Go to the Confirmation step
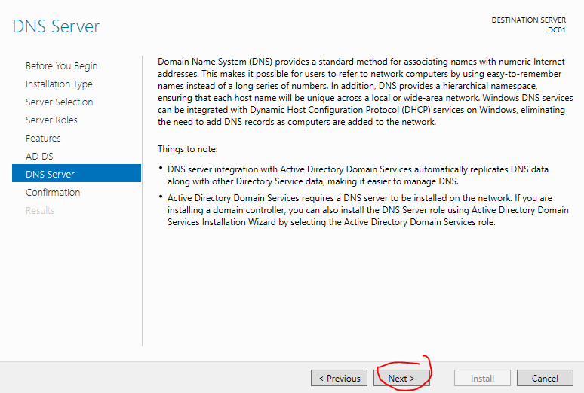584x393 pixels. [x=53, y=192]
